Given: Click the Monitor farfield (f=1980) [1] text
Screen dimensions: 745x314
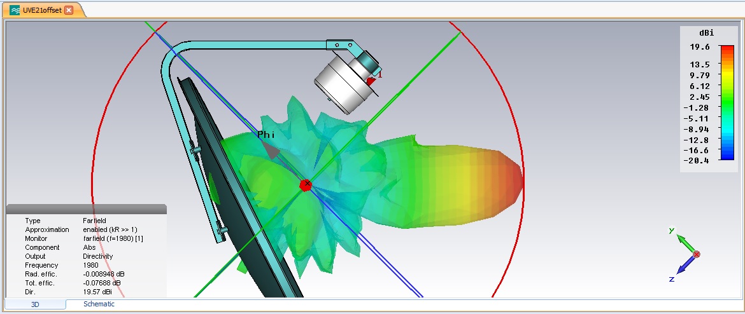Looking at the screenshot, I should coord(113,239).
